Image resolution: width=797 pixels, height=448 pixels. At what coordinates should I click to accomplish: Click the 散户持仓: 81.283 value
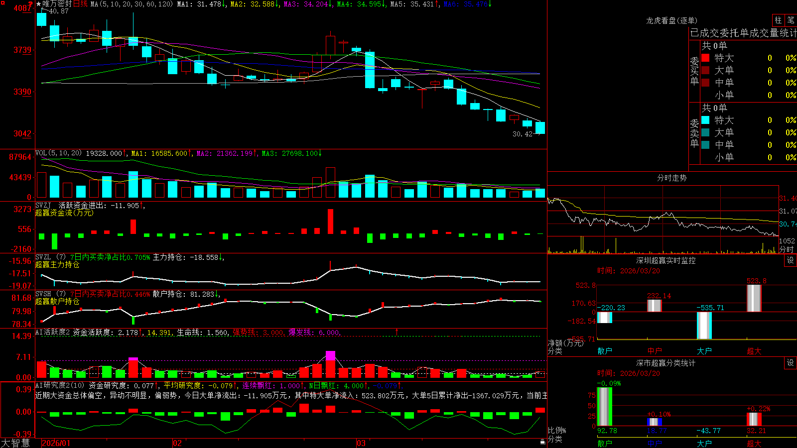pos(184,294)
